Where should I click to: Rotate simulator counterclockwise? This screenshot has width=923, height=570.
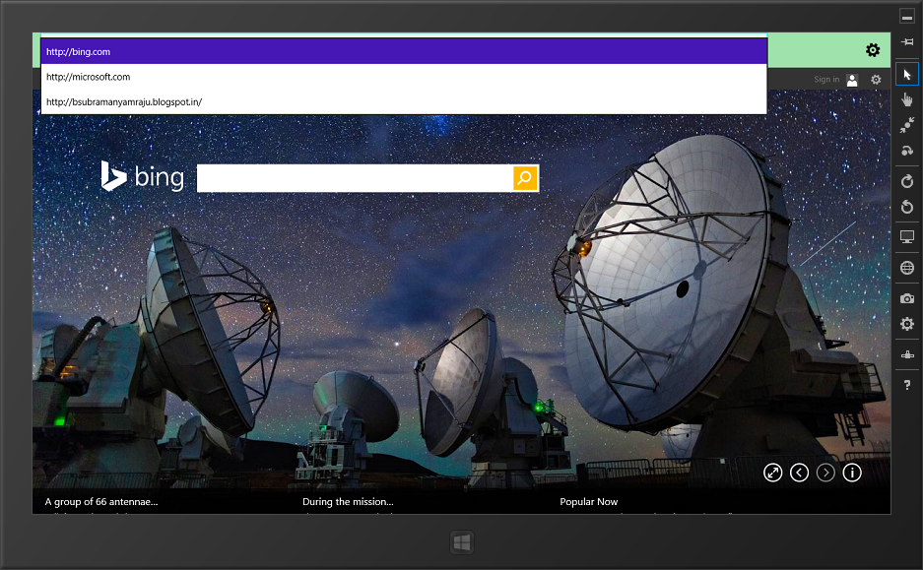[x=906, y=207]
